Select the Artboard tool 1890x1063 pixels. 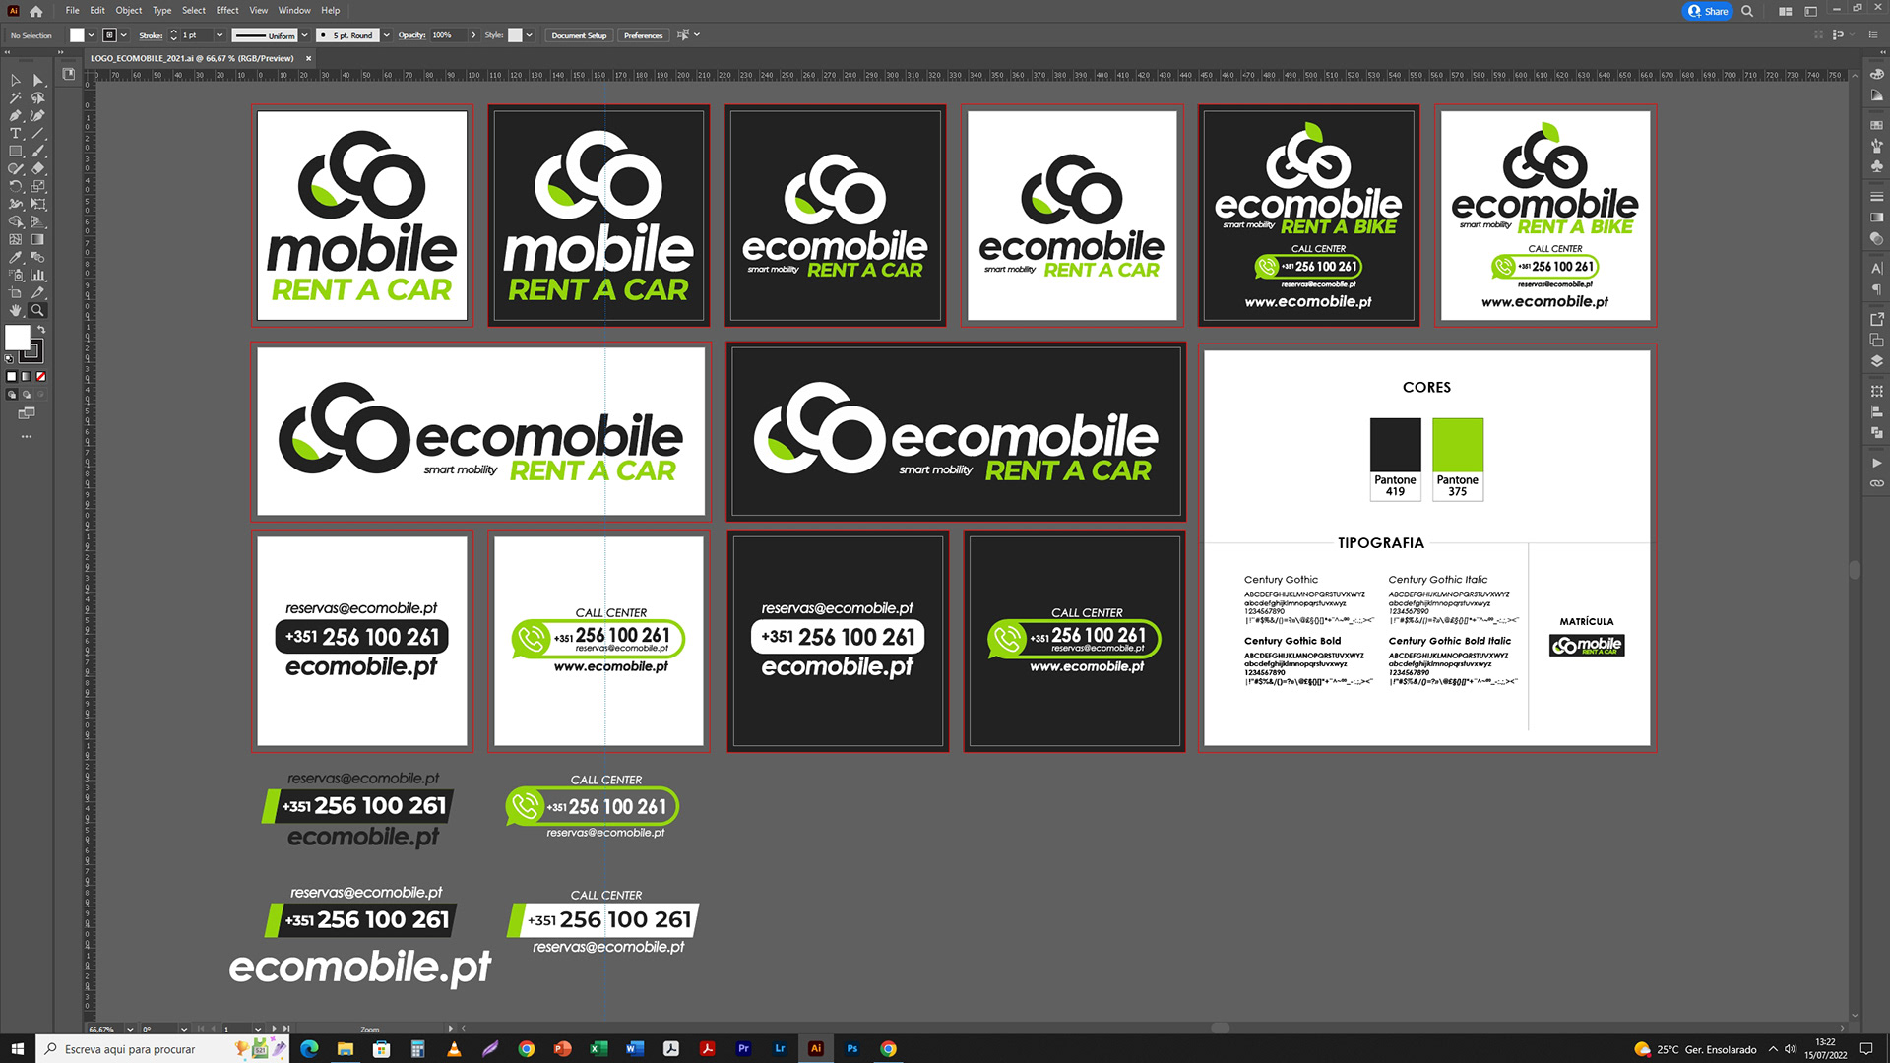pos(16,293)
